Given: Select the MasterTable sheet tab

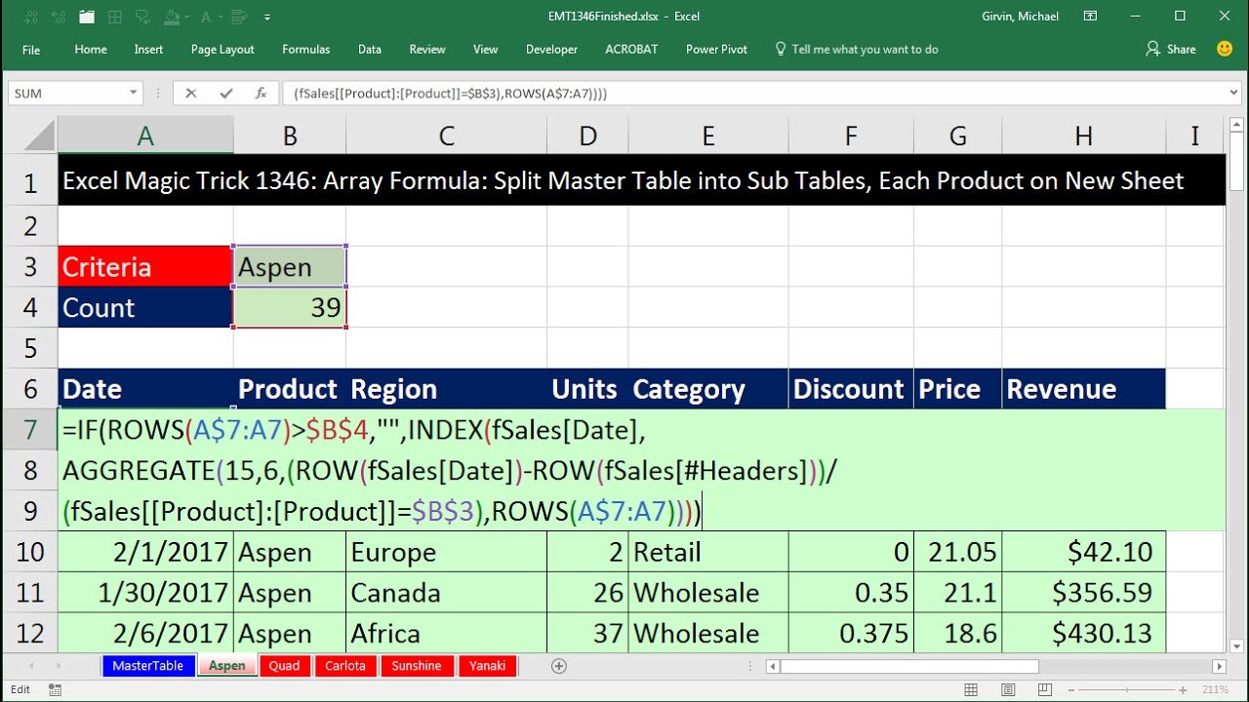Looking at the screenshot, I should pos(147,666).
